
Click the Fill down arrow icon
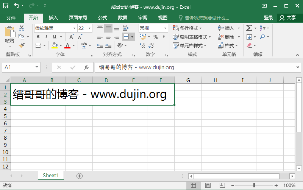[x=249, y=37]
